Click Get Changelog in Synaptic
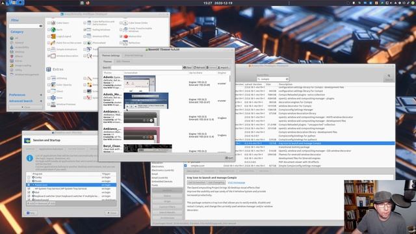The width and height of the screenshot is (416, 234). (216, 183)
